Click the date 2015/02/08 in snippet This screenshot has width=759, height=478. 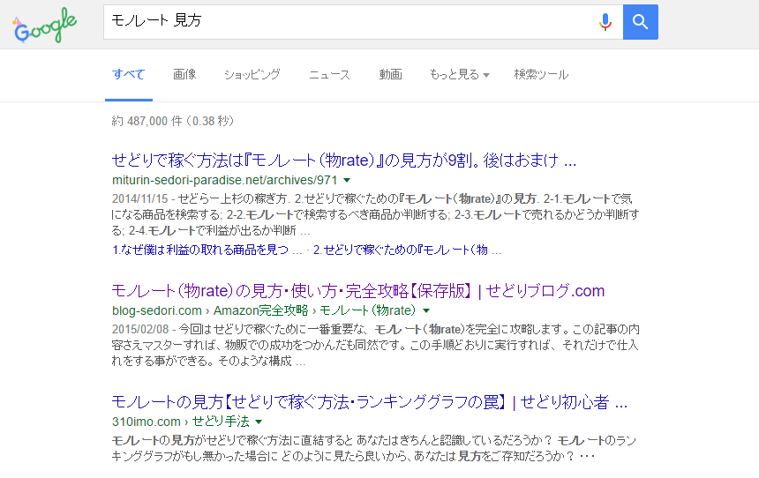(x=140, y=330)
